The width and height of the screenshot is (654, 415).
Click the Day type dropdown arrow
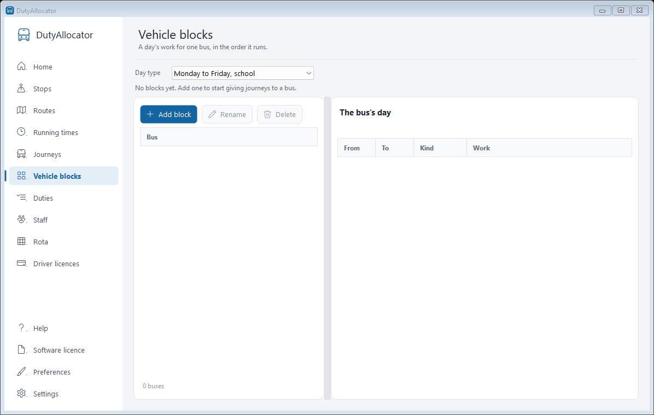[x=308, y=73]
